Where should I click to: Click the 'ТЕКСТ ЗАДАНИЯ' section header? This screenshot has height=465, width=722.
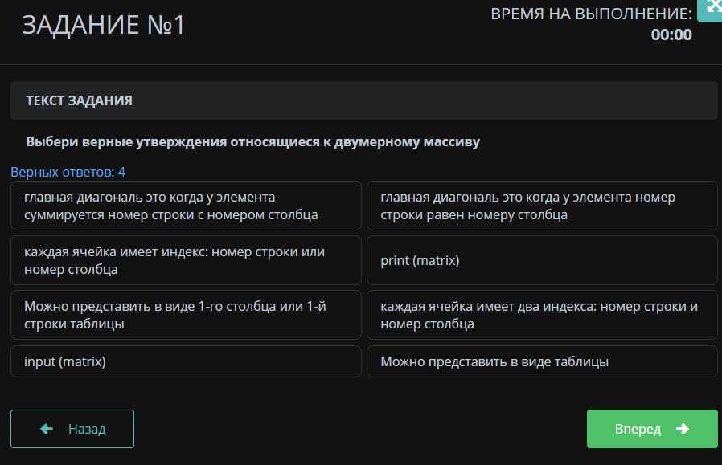(79, 100)
